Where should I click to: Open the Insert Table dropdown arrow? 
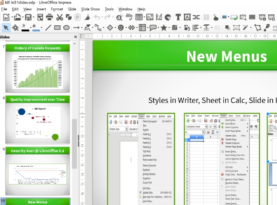coord(145,17)
